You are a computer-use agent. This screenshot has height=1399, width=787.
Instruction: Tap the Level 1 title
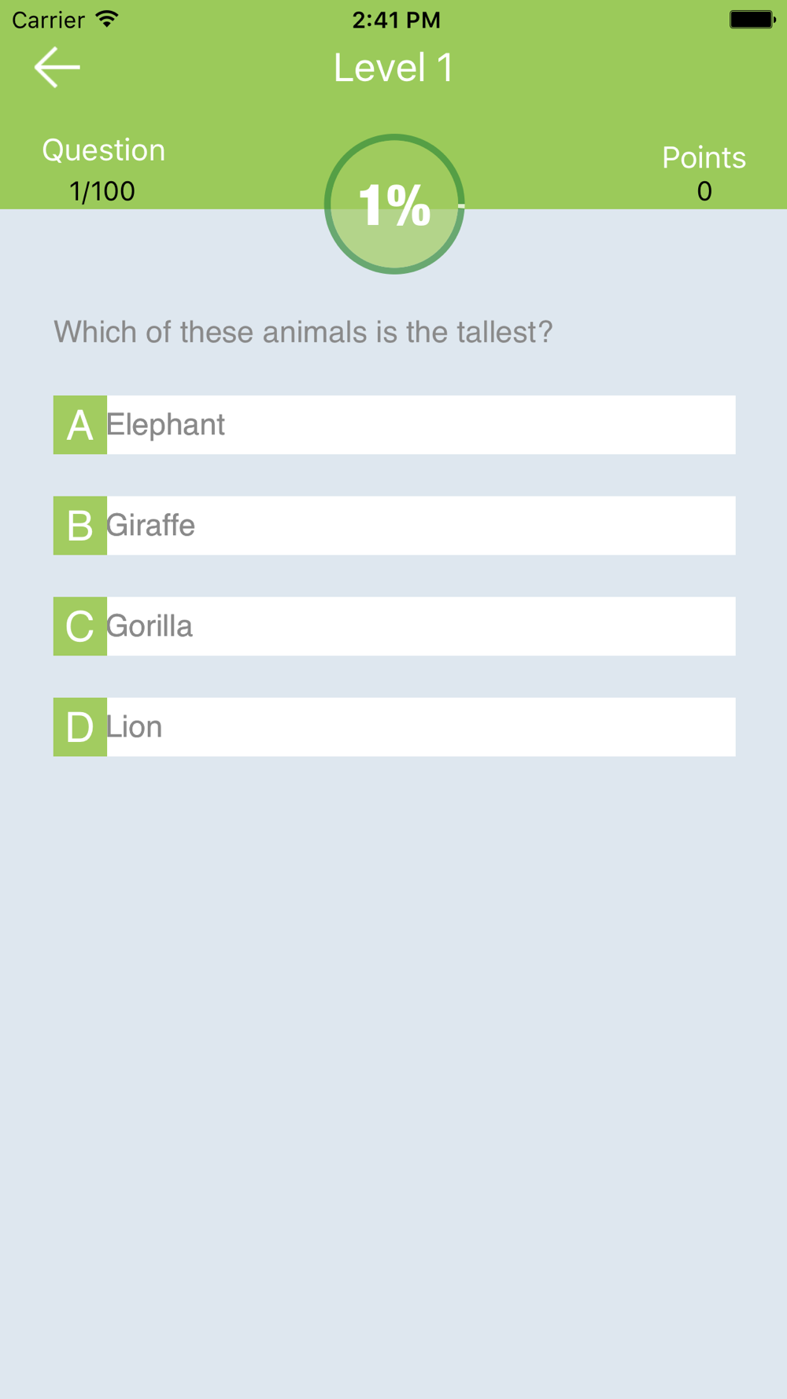(393, 68)
